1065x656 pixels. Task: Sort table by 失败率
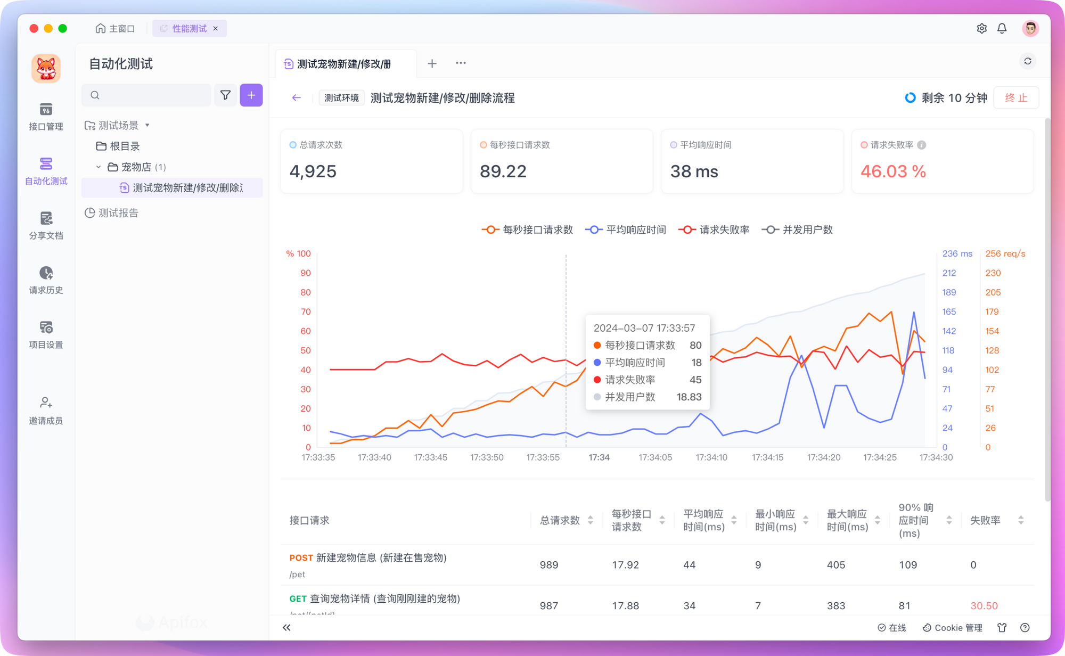pos(1021,520)
